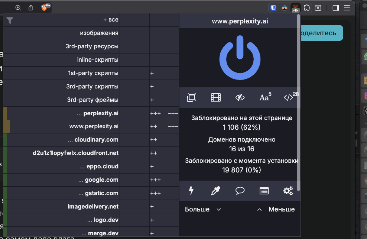Open the dashboard via gears icon
Screen dimensions: 367x239
(x=288, y=191)
